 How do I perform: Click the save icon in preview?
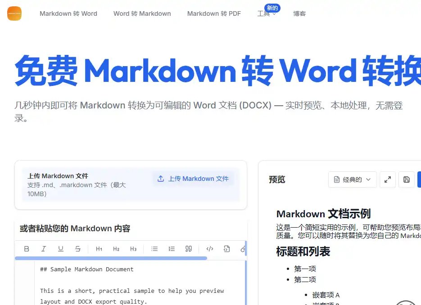[407, 179]
